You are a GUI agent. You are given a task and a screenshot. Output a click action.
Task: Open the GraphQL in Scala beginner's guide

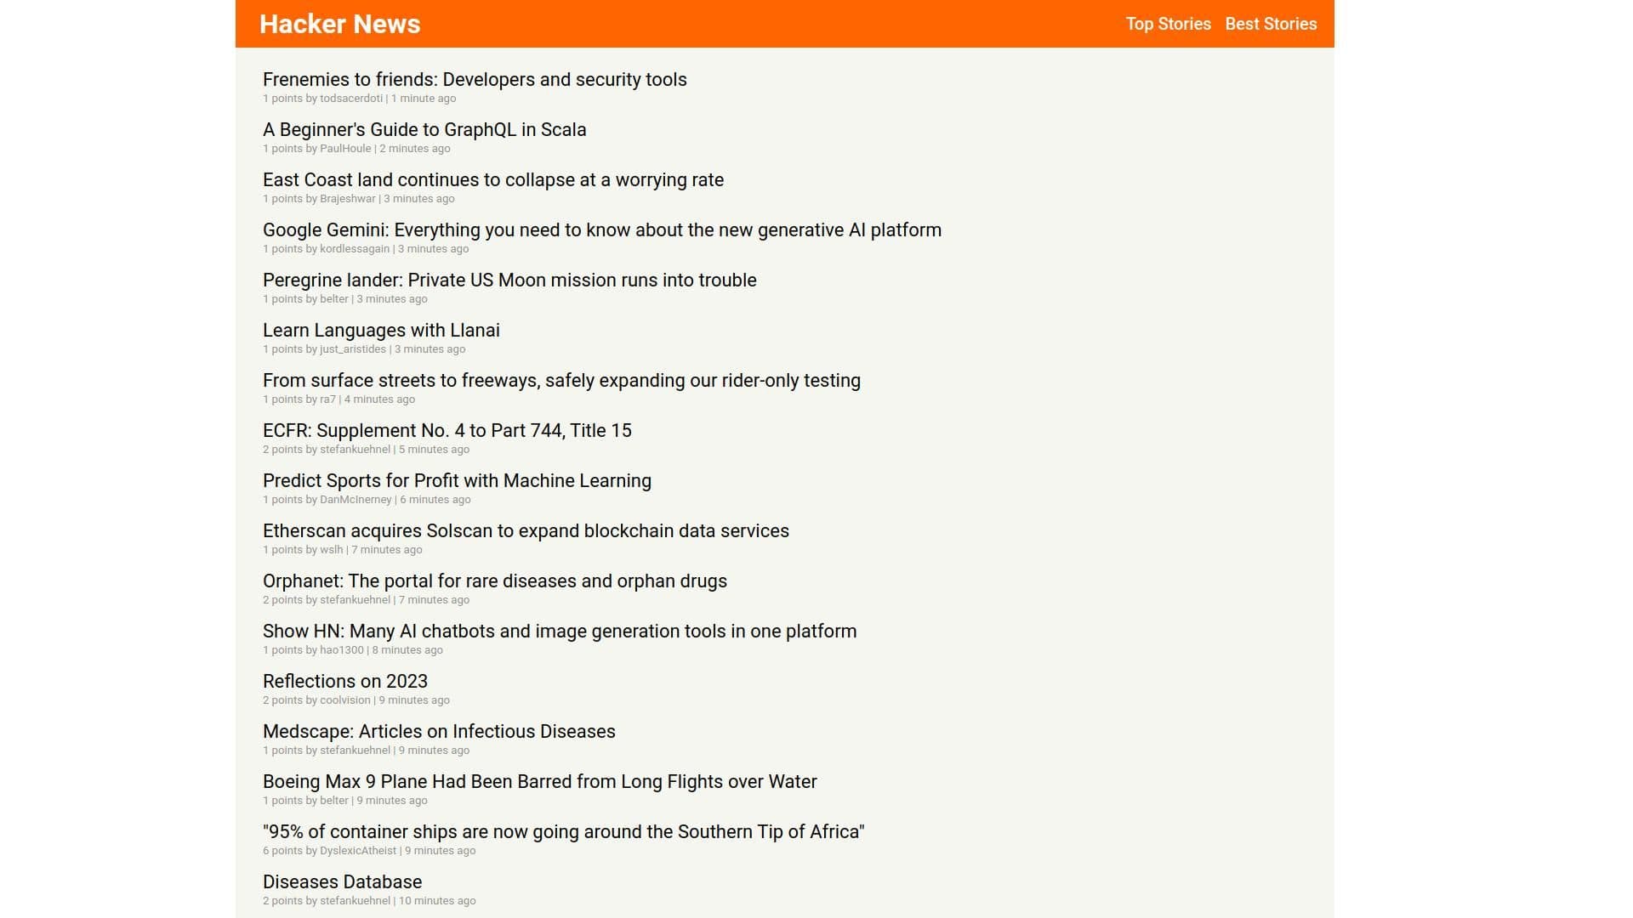(424, 130)
